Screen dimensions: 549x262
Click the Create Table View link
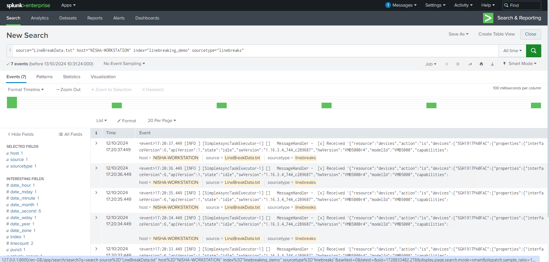coord(496,34)
